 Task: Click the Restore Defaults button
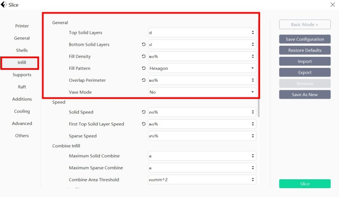[x=305, y=50]
